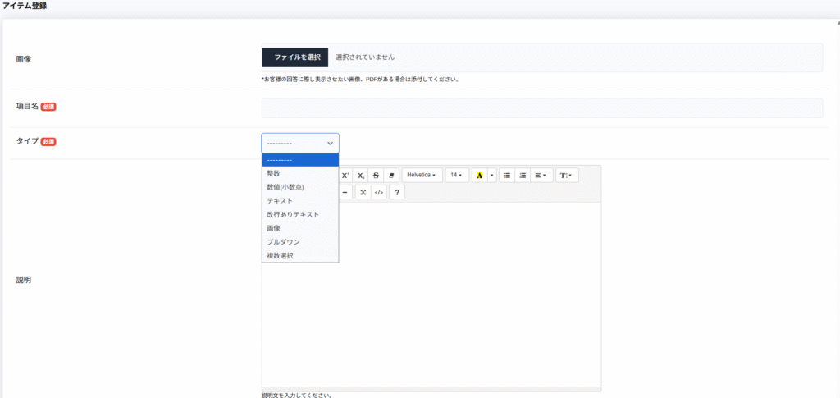Open the Helvetica font family dropdown
This screenshot has width=840, height=398.
[422, 176]
